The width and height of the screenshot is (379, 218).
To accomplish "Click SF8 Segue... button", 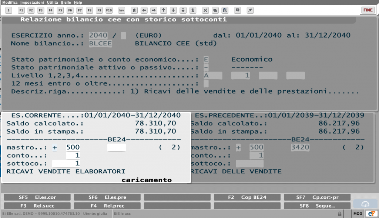I will [x=317, y=206].
